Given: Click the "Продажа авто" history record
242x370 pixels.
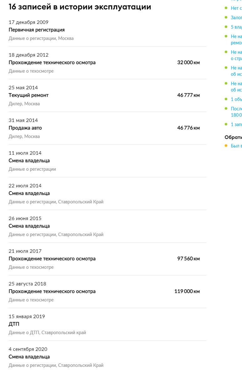Looking at the screenshot, I should coord(25,128).
